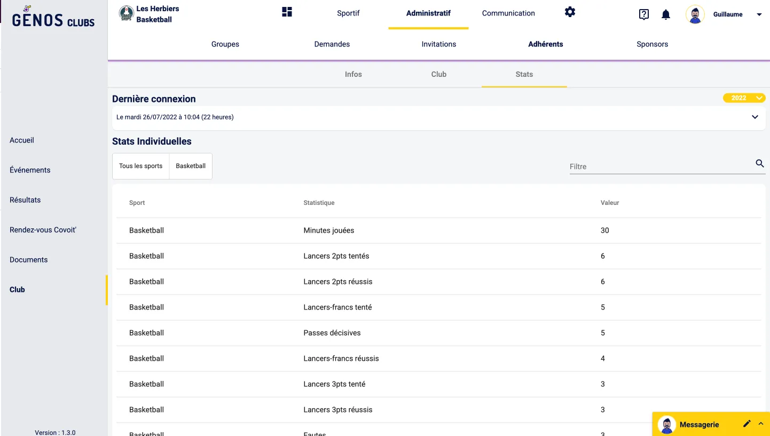Go to Événements in the sidebar
The width and height of the screenshot is (770, 436).
pos(30,170)
